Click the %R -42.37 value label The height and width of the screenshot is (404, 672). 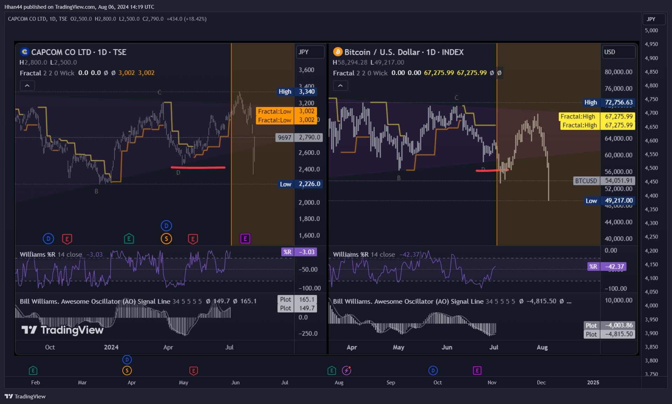(607, 267)
